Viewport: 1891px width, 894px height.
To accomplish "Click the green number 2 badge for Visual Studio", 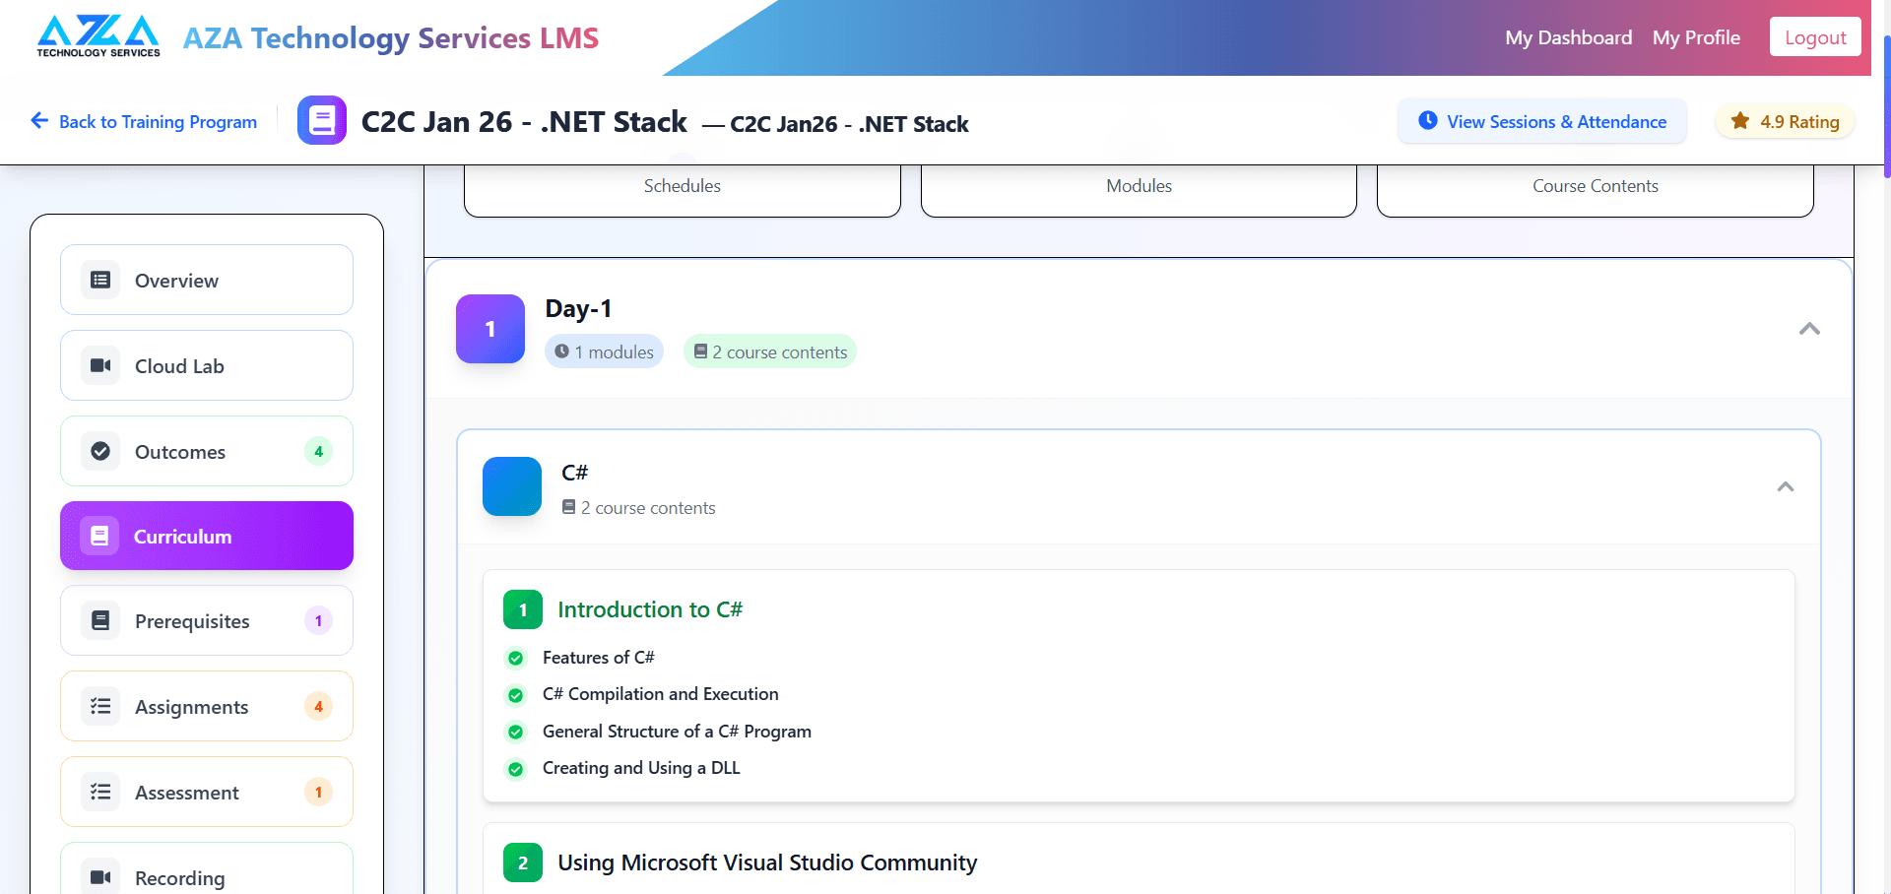I will pos(523,862).
